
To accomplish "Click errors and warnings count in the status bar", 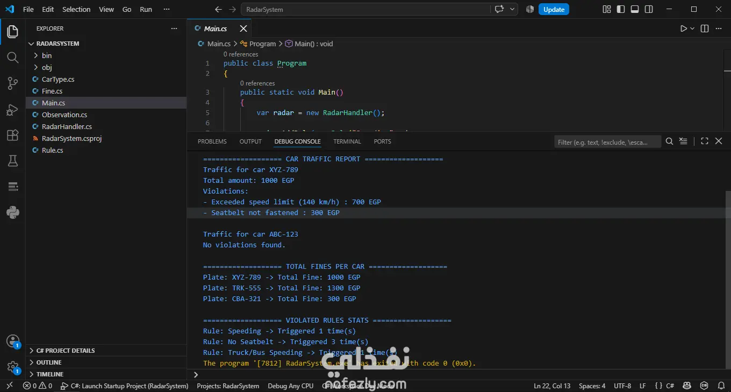I will (x=38, y=386).
